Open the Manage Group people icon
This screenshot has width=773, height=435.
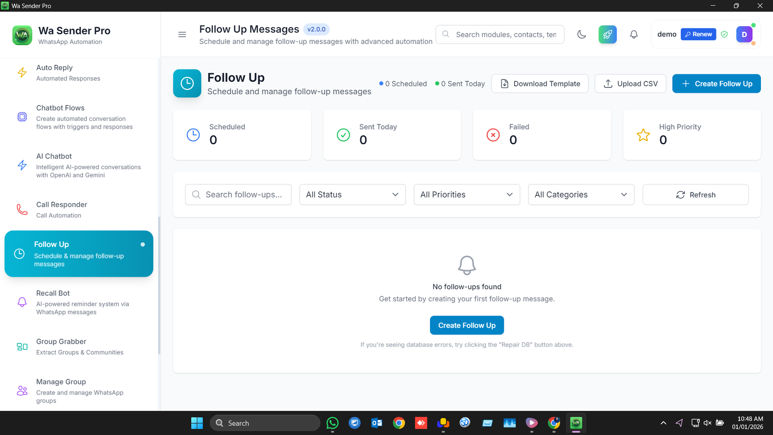pos(22,391)
